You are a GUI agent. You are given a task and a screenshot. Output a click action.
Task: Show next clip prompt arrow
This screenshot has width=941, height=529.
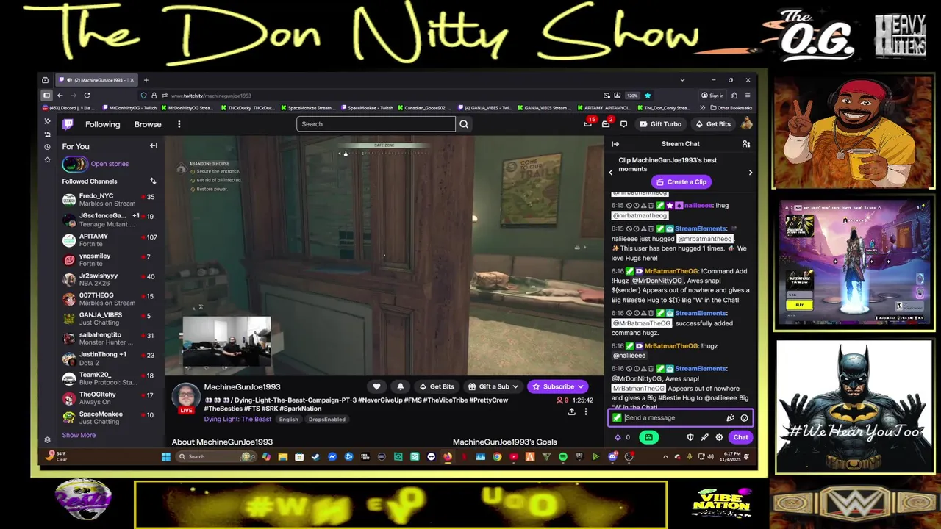click(750, 173)
